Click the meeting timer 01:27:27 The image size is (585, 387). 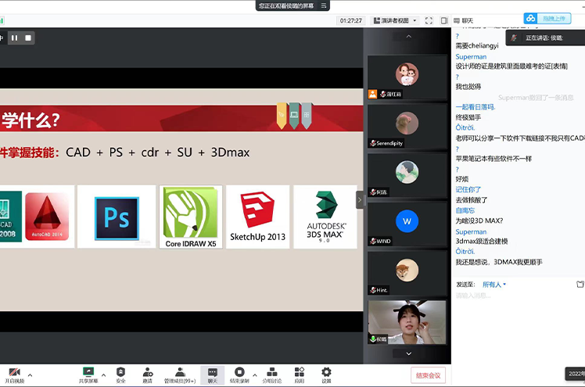(x=350, y=20)
